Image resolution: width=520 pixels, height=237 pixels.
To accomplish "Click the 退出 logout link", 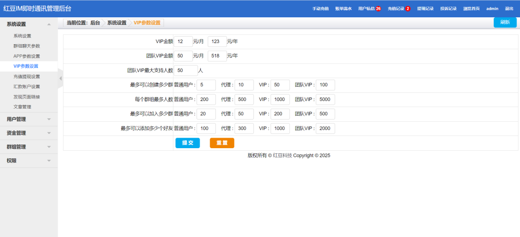I will (509, 9).
